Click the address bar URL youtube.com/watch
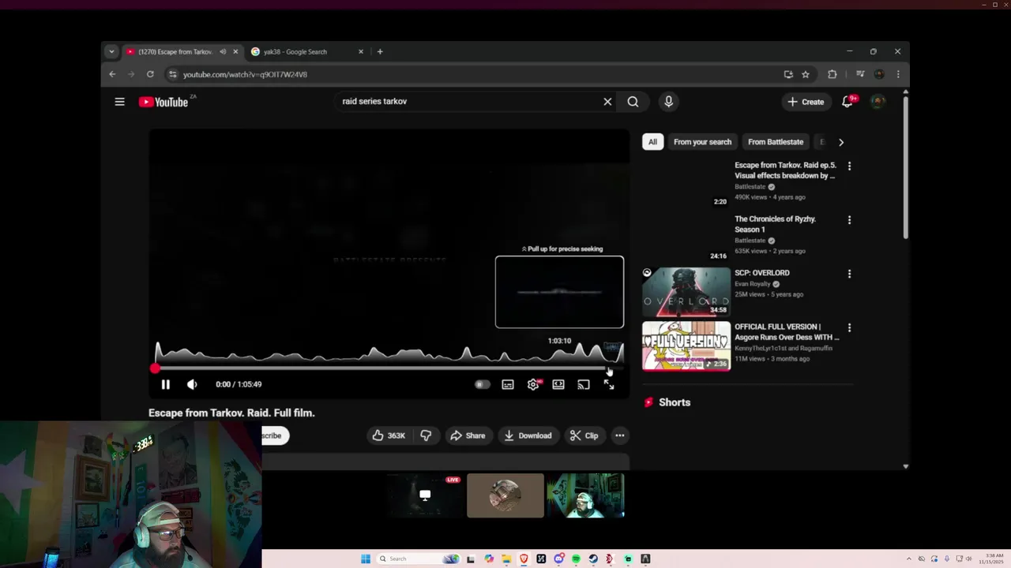 coord(245,74)
